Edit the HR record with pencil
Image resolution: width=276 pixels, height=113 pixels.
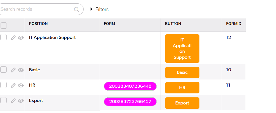click(13, 85)
